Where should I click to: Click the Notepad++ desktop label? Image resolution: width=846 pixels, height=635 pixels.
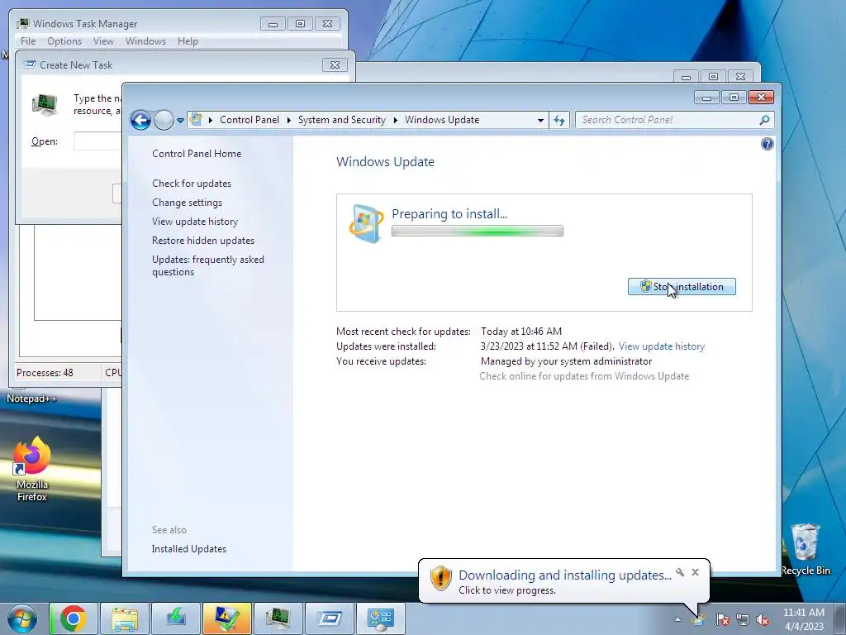[31, 399]
